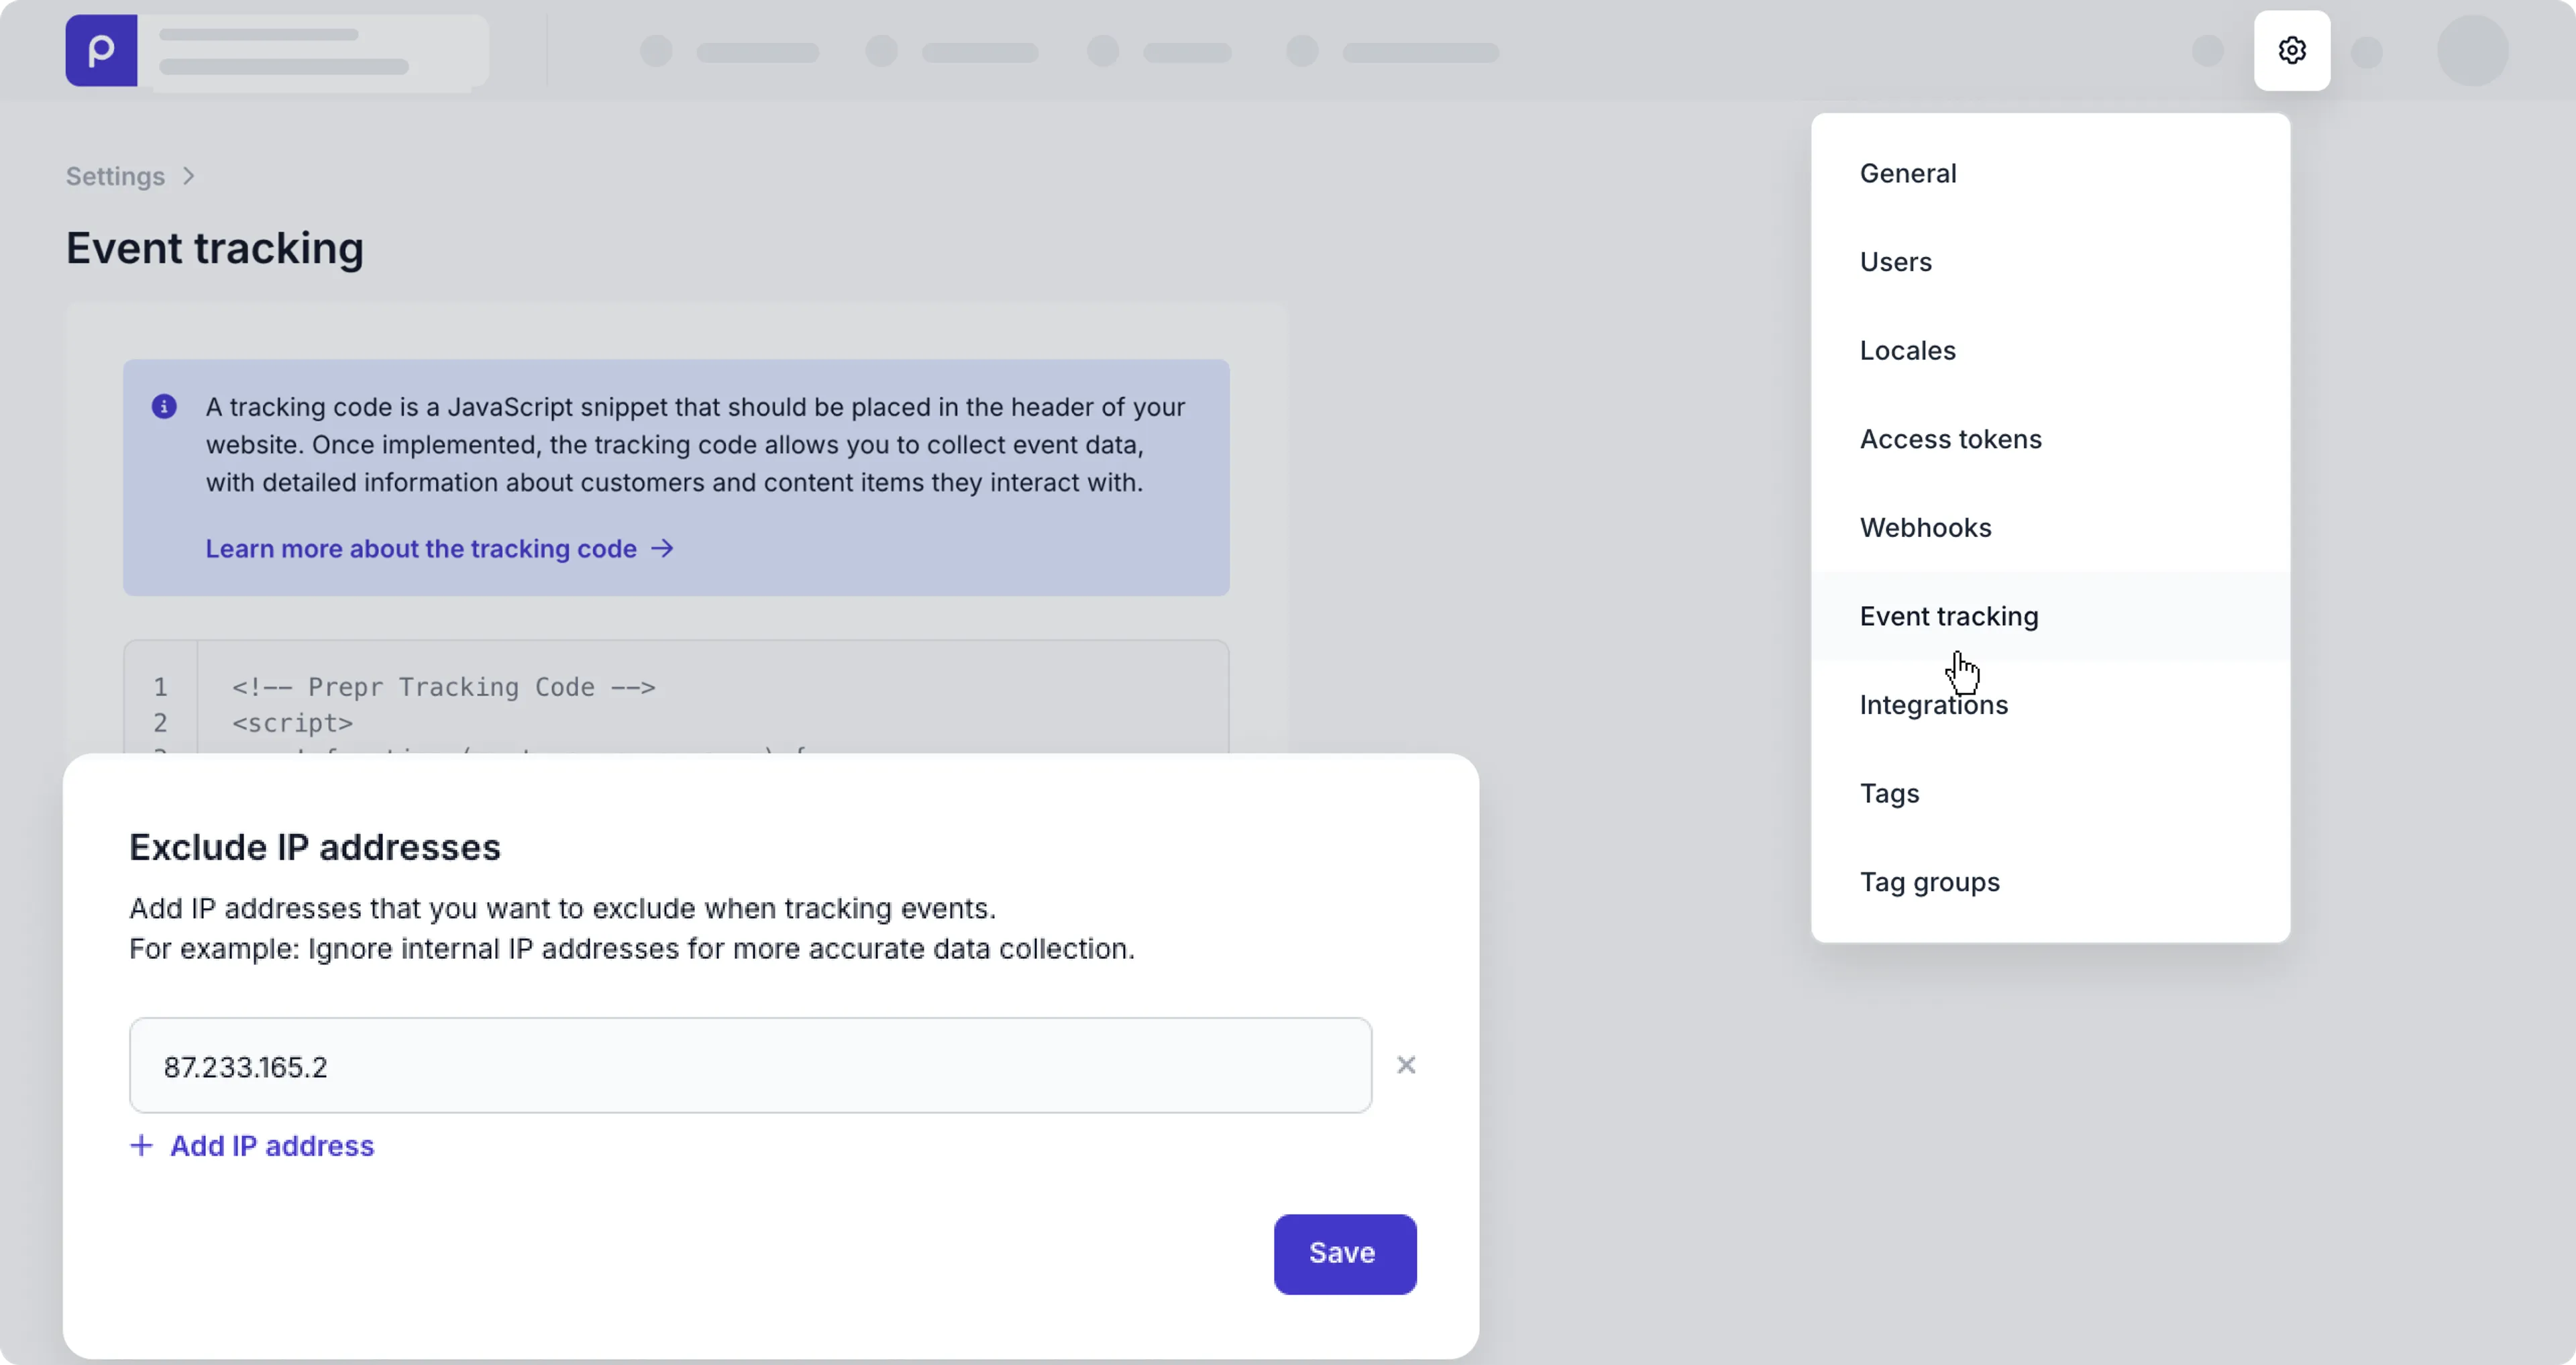Open the user avatar in the top right
The height and width of the screenshot is (1365, 2576).
pyautogui.click(x=2472, y=50)
